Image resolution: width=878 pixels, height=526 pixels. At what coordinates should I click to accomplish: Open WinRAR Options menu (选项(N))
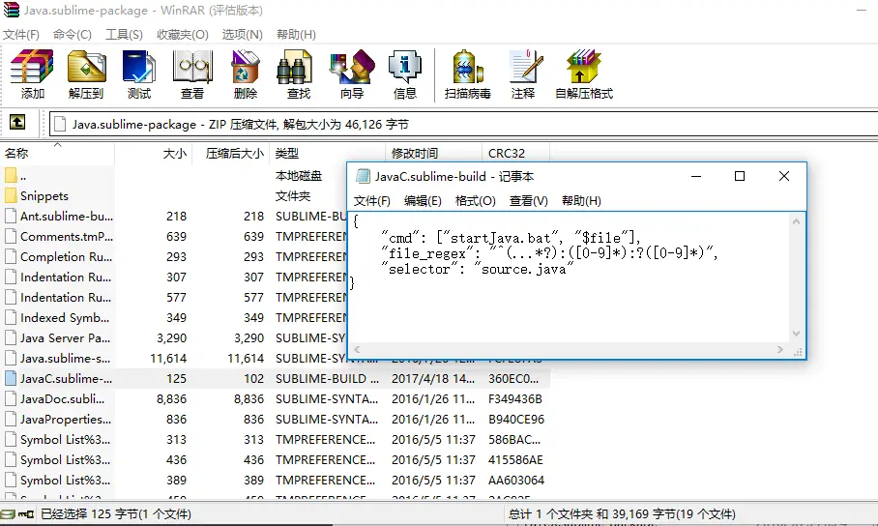click(x=242, y=34)
